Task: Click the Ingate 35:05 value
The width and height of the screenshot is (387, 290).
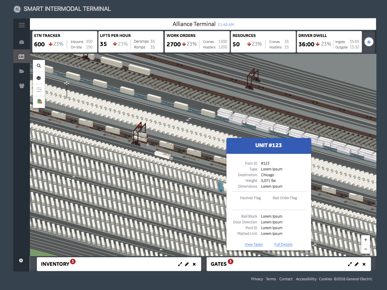Action: 354,42
